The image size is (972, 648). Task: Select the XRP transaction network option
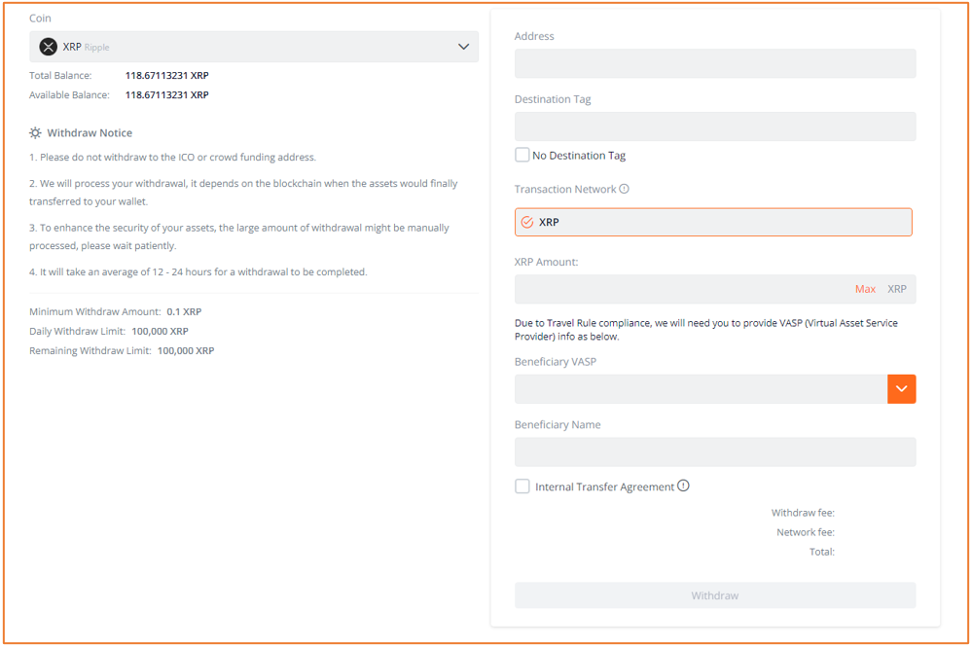pos(713,222)
